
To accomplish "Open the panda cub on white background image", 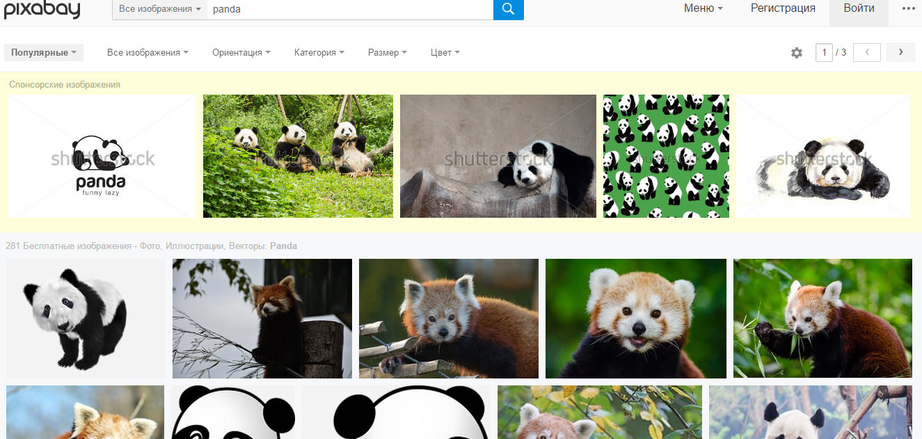I will click(86, 319).
